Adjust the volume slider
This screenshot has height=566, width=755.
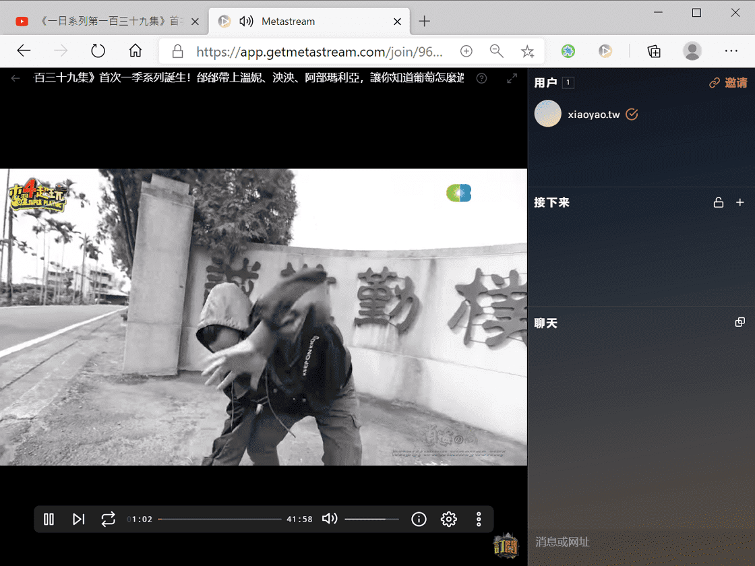coord(371,520)
